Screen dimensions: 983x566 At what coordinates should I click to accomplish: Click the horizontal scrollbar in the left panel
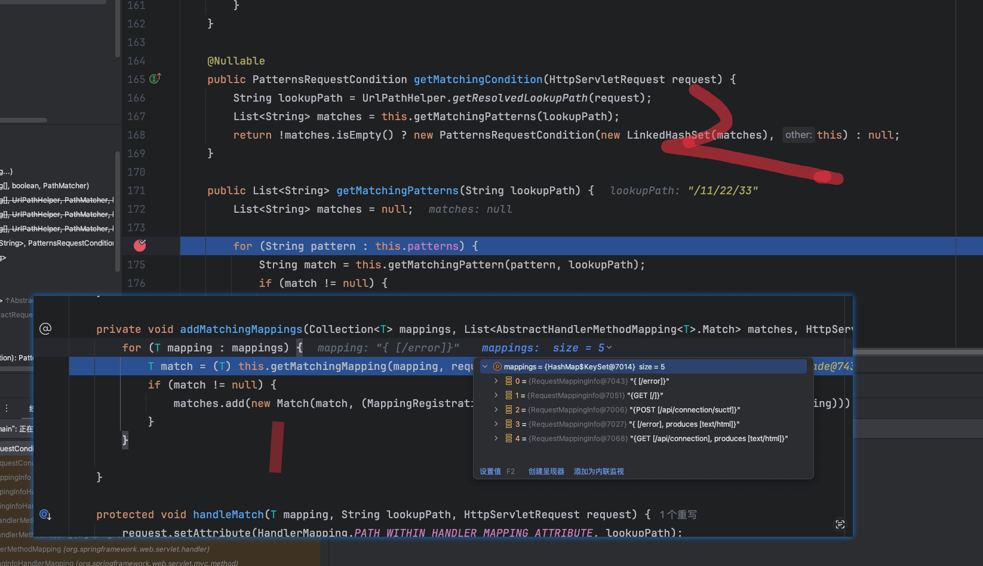click(x=23, y=120)
